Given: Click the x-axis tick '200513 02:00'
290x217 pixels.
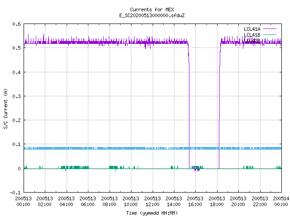Looking at the screenshot, I should coord(44,202).
